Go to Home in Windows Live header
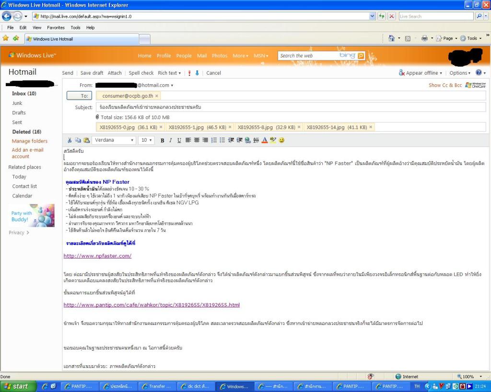 (144, 56)
